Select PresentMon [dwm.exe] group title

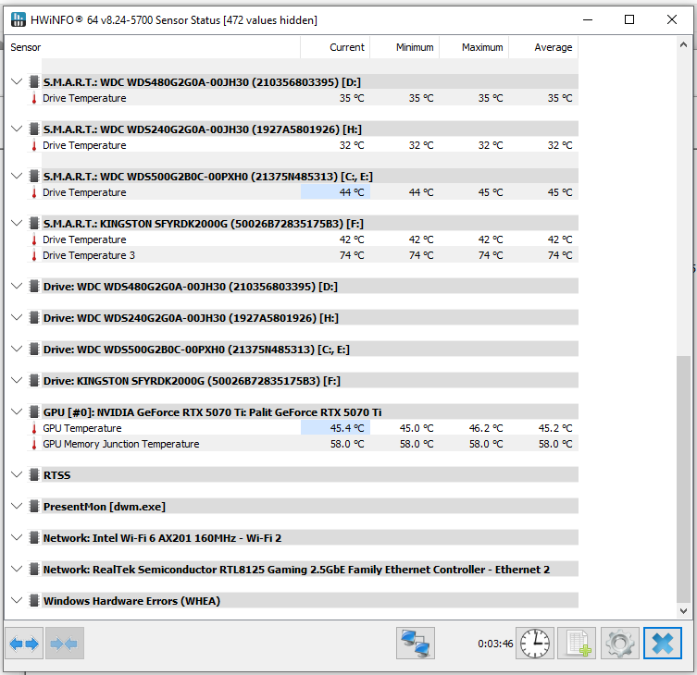point(104,507)
